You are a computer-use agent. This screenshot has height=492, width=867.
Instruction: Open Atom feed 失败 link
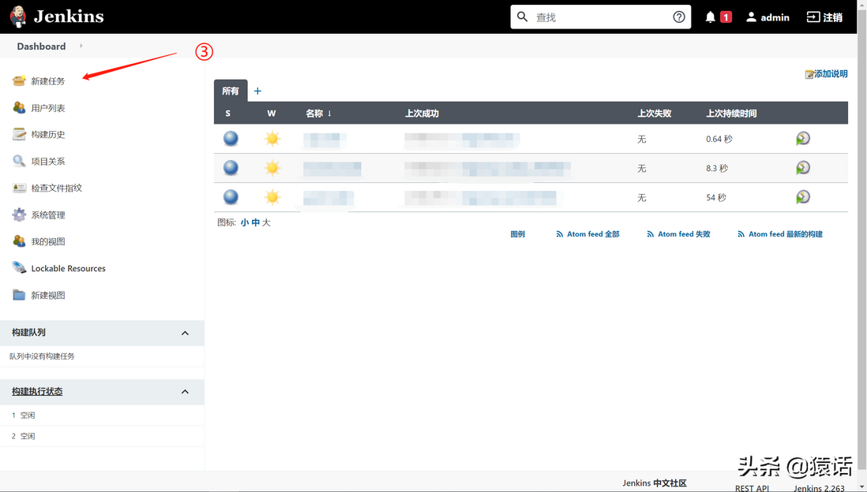pos(678,234)
